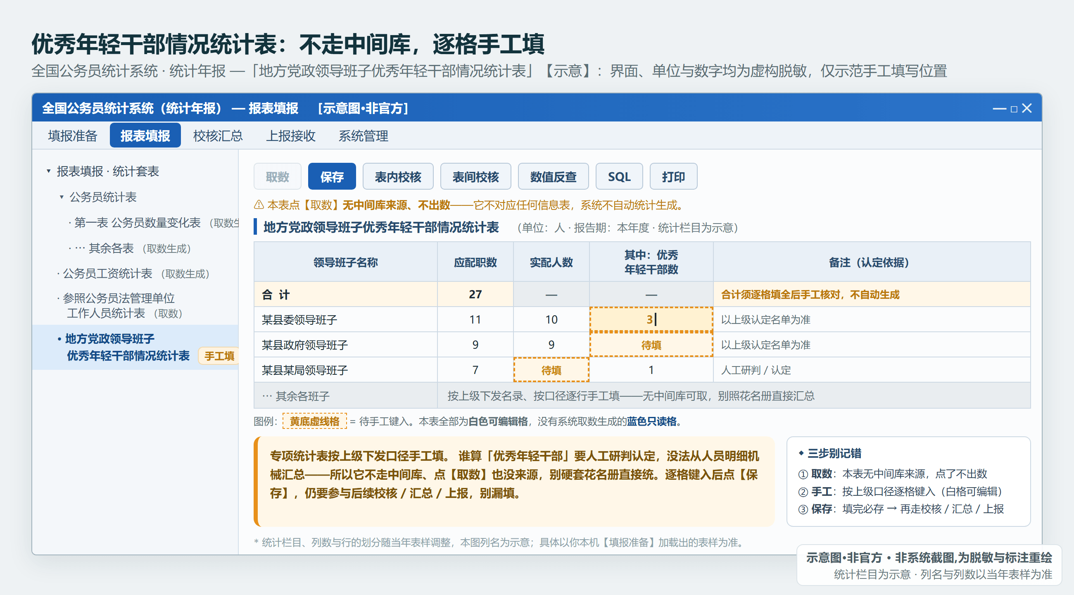Click the 打印 button
The width and height of the screenshot is (1074, 595).
click(673, 176)
